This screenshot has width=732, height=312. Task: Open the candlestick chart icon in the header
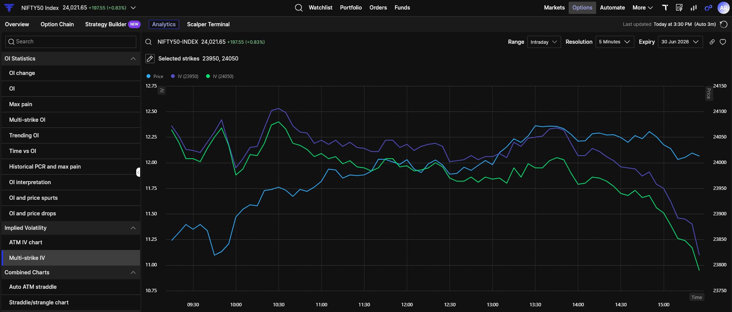tap(694, 8)
